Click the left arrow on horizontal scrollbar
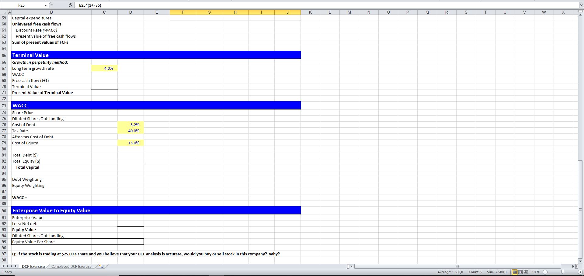Viewport: 584px width, 276px height. [351, 266]
